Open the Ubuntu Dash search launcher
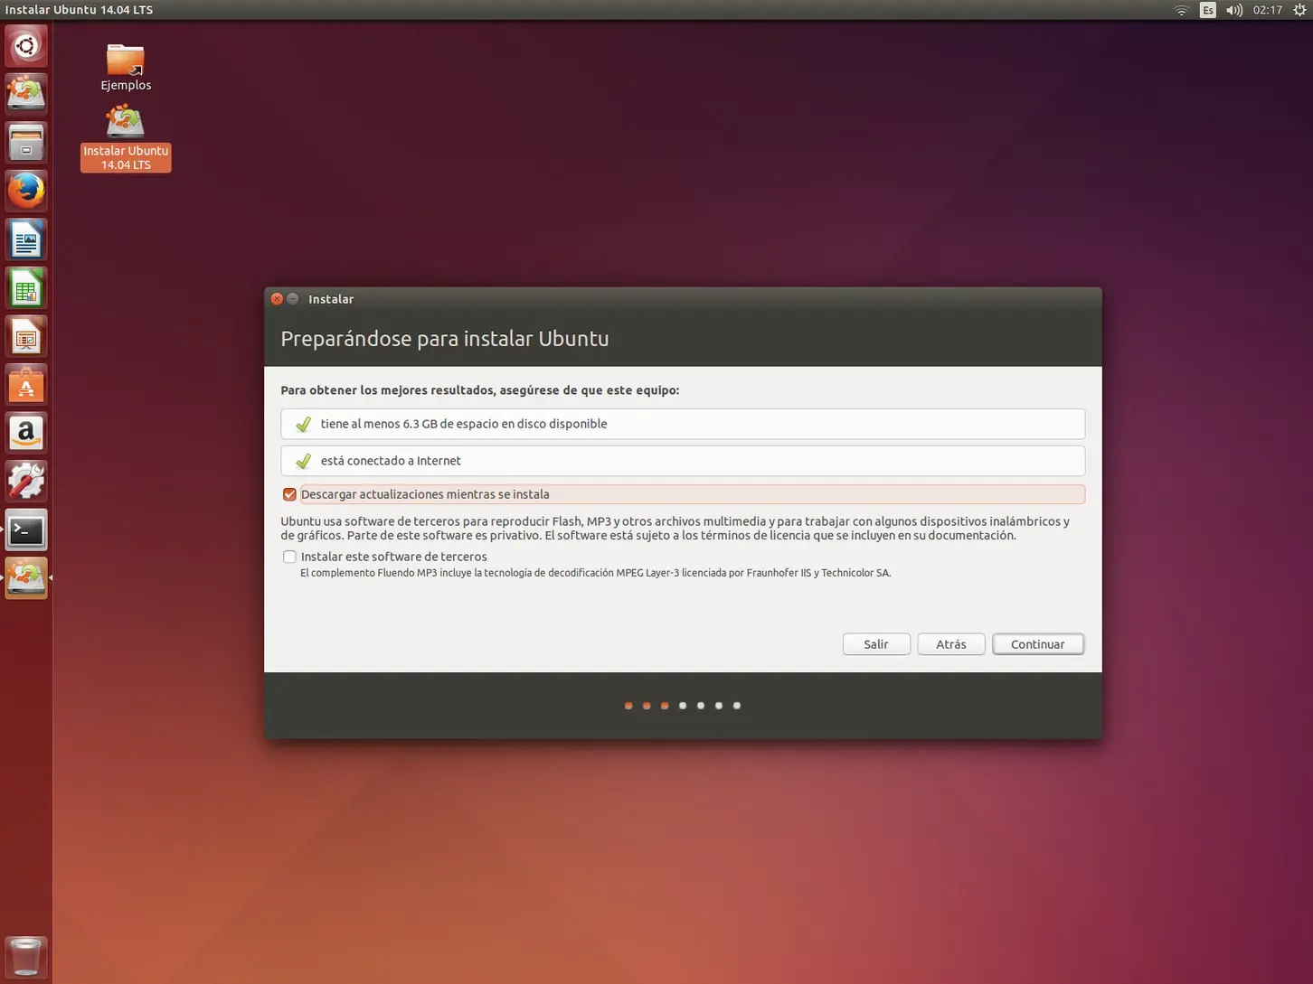This screenshot has width=1313, height=984. (26, 45)
